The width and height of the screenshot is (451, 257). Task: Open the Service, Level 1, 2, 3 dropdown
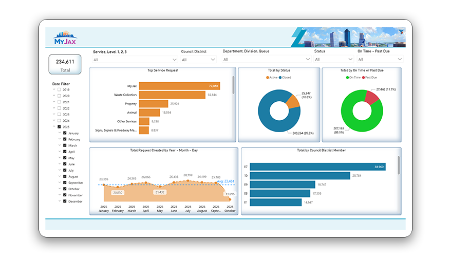(x=134, y=60)
